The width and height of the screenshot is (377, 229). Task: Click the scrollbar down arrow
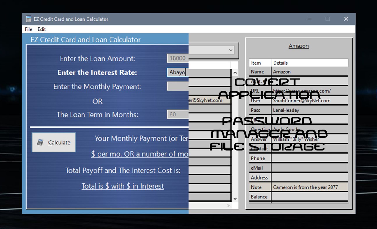click(235, 198)
